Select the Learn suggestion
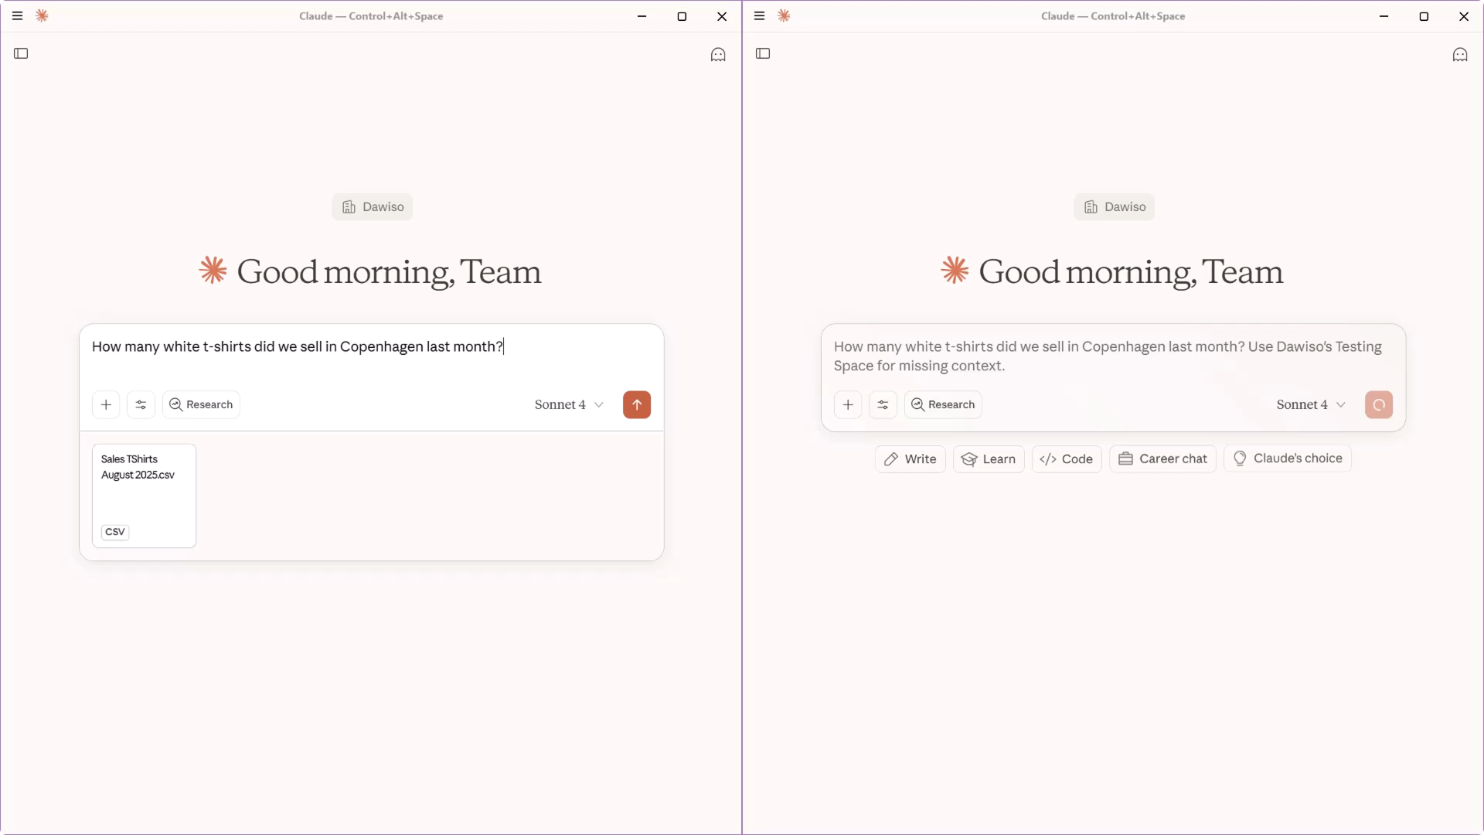 [989, 458]
